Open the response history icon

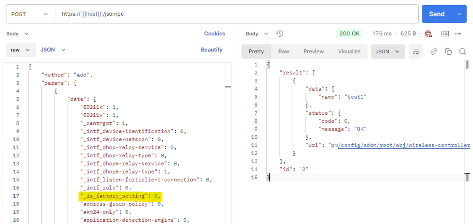coord(280,34)
